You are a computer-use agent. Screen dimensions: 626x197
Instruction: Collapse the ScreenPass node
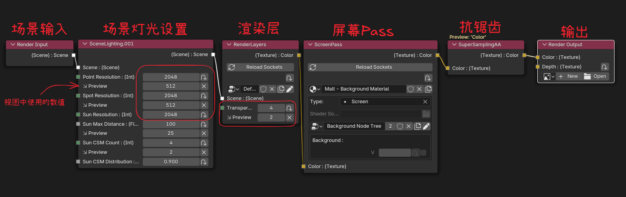tap(310, 45)
